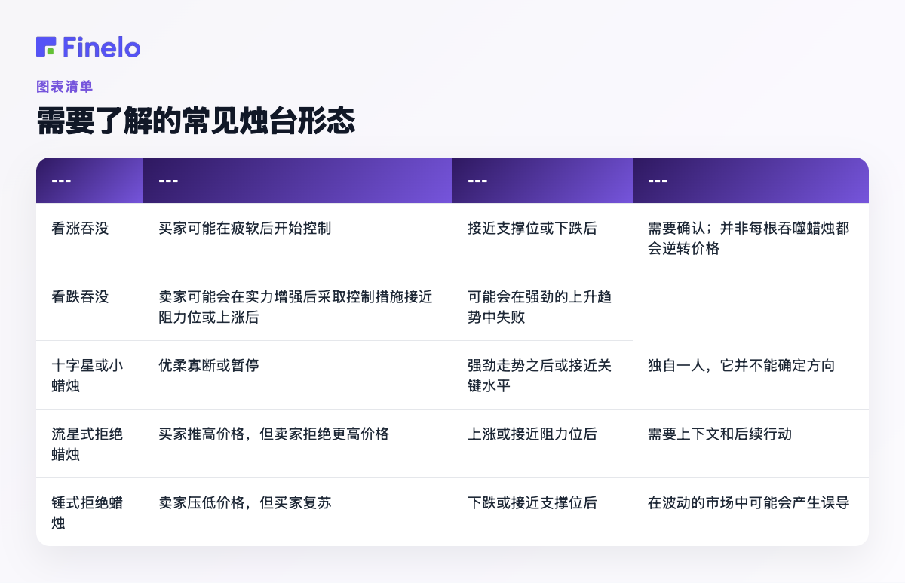Click the 需要上下文和后续行动 cell
The height and width of the screenshot is (583, 905).
pyautogui.click(x=750, y=443)
